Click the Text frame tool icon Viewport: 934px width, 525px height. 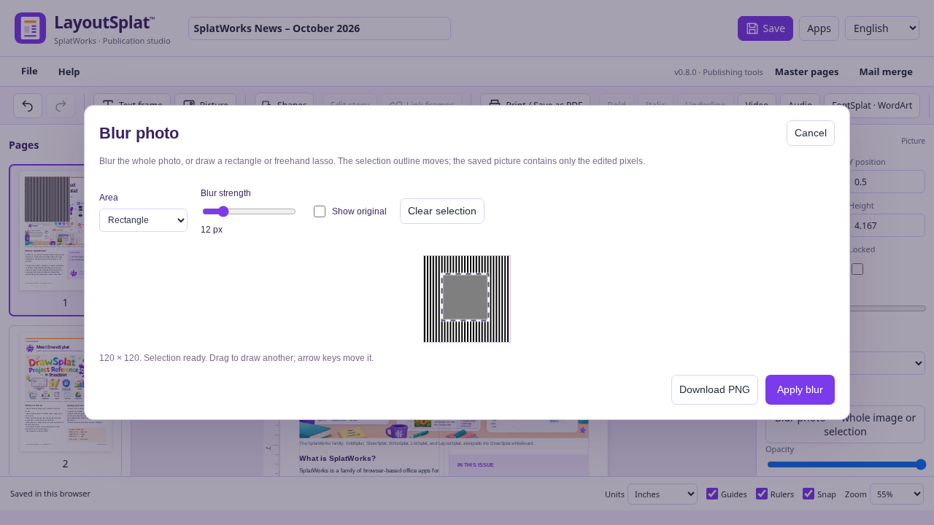108,105
